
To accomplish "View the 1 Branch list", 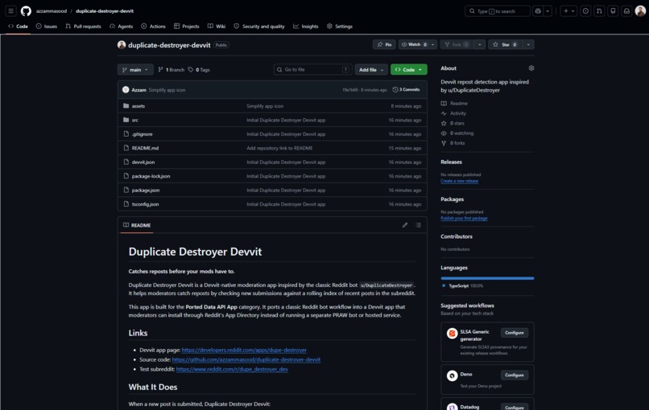I will point(172,70).
